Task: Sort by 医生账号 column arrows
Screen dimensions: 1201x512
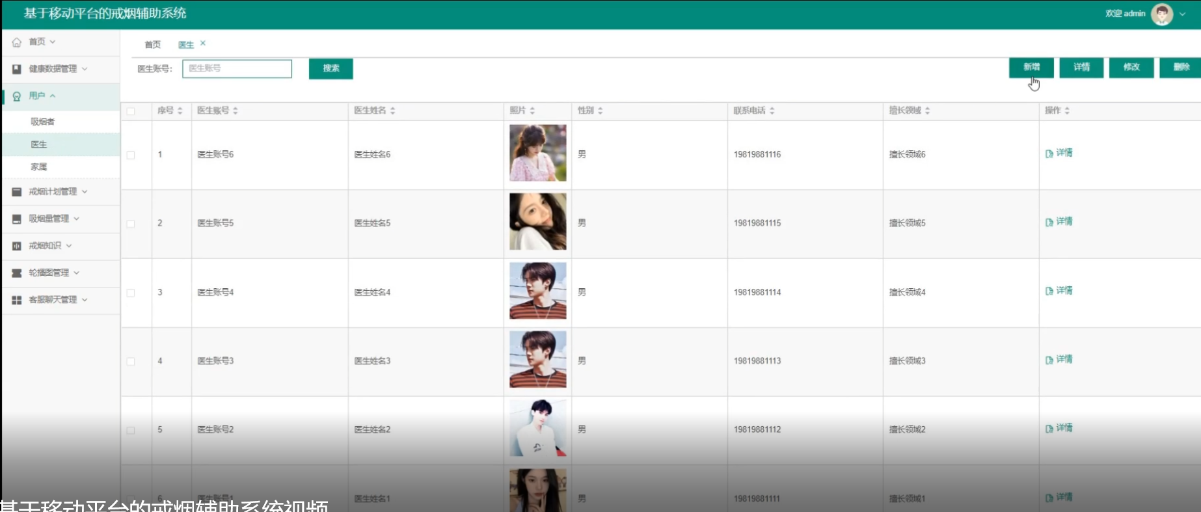Action: point(236,111)
